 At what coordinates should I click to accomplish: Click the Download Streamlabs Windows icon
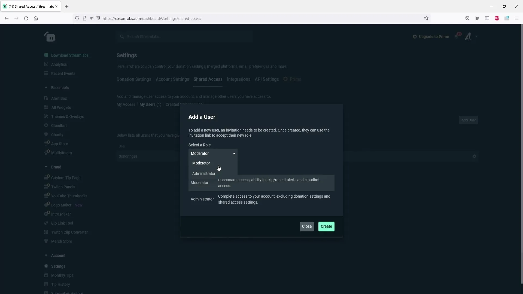point(46,55)
